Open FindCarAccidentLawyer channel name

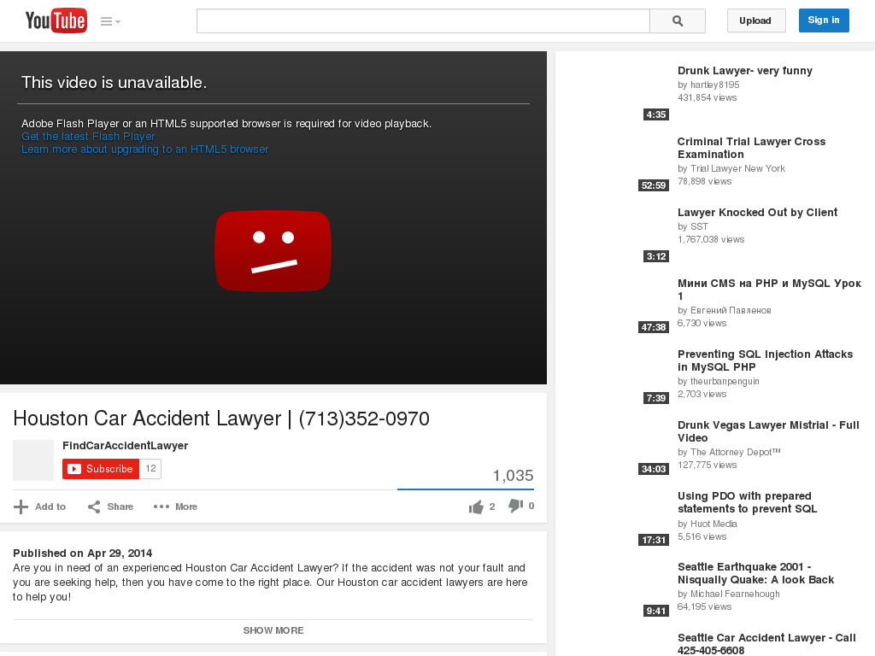(125, 445)
